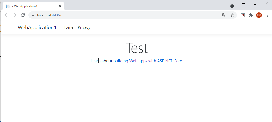
Task: Click the round down-arrow button in tab strip
Action: pos(232,6)
